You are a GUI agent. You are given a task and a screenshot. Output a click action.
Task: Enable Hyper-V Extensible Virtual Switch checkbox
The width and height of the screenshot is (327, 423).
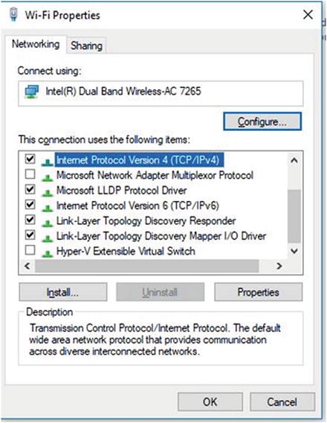pos(30,250)
